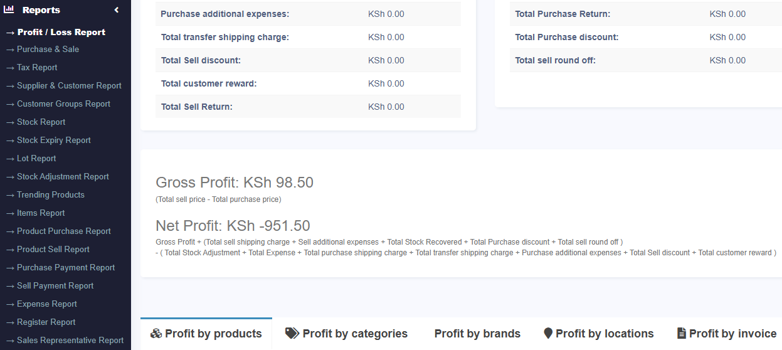Go to Tax Report
Screen dimensions: 782x350
(x=31, y=67)
